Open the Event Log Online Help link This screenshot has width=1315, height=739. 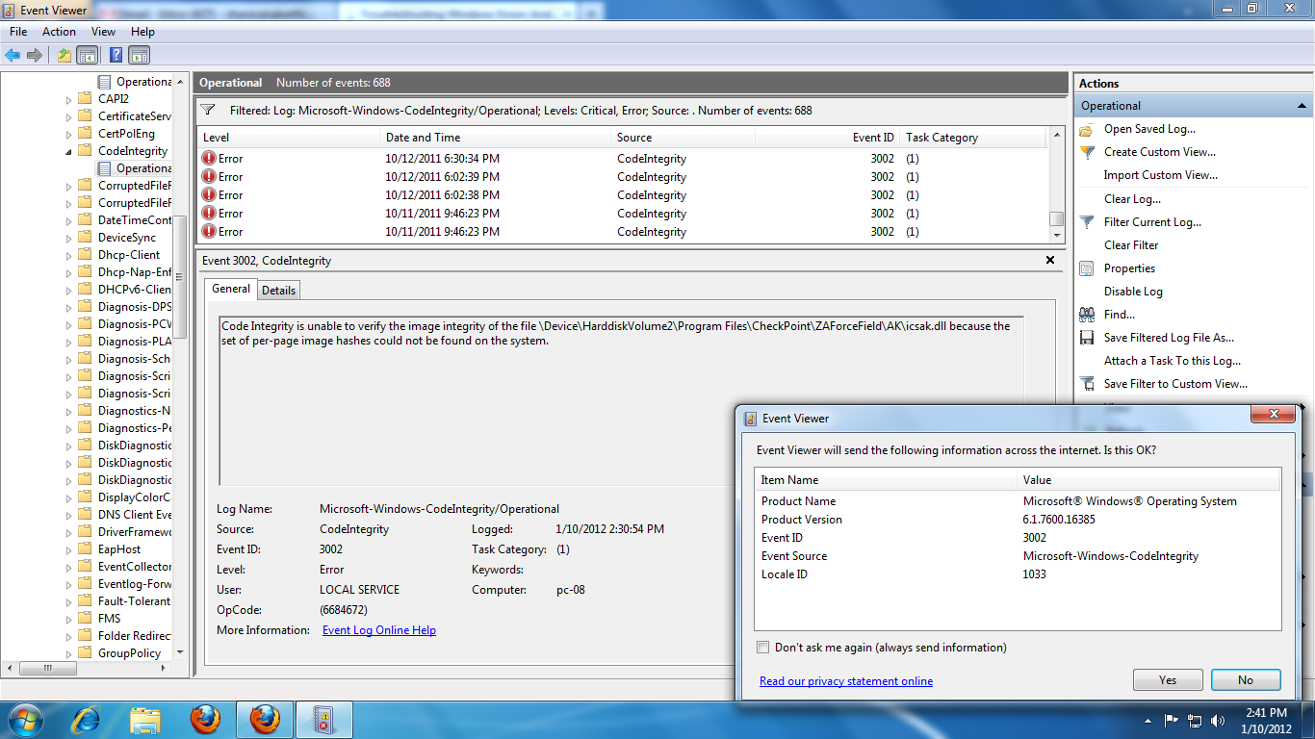[379, 630]
